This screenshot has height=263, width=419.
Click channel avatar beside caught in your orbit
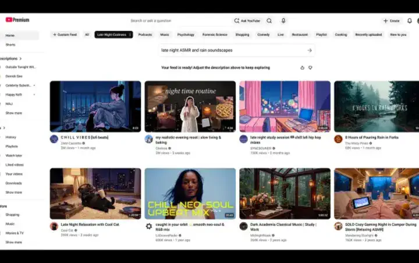[x=149, y=226]
